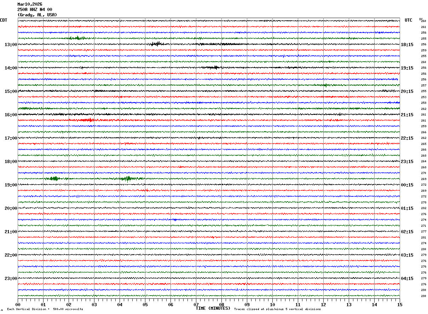Select the 16:00 row label
Image resolution: width=428 pixels, height=314 pixels.
[x=11, y=115]
